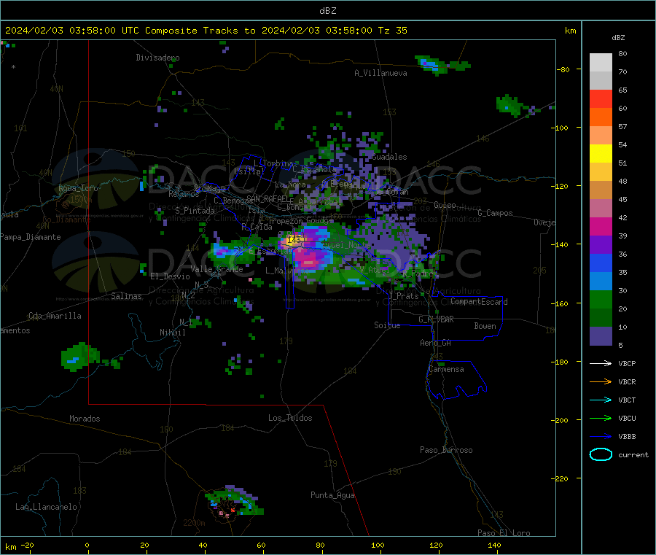Click the yellow storm core near map center

pos(292,241)
